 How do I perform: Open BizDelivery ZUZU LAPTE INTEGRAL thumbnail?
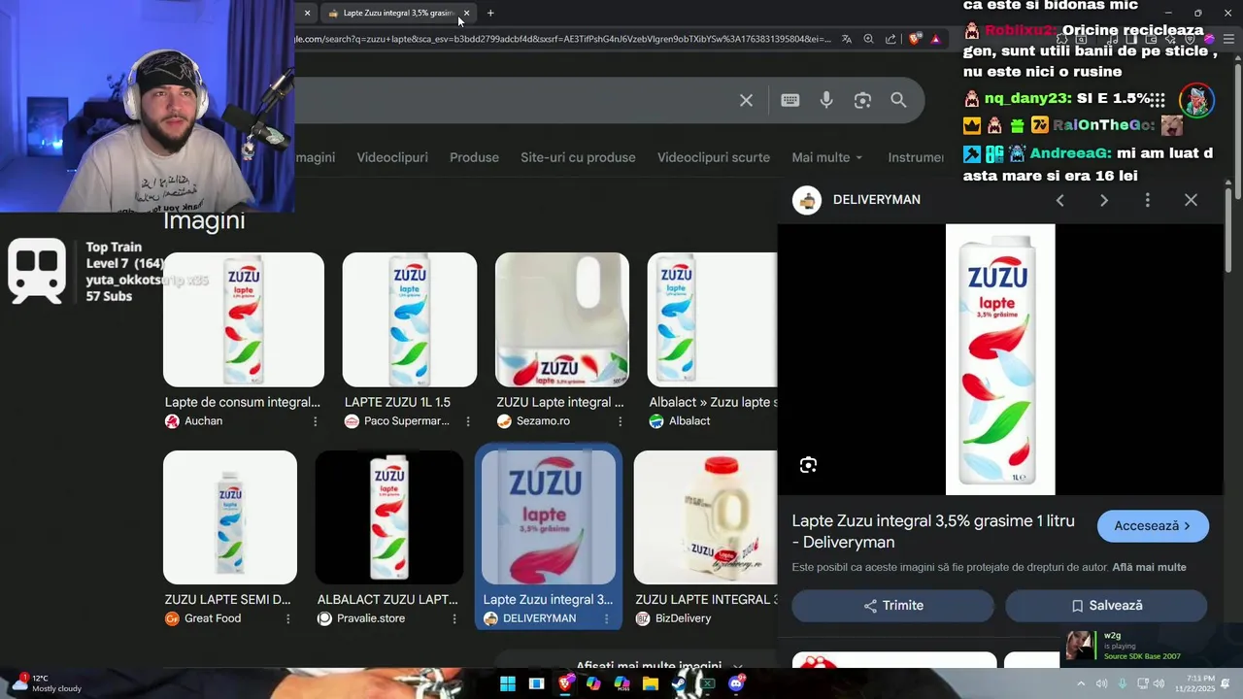[x=705, y=516]
